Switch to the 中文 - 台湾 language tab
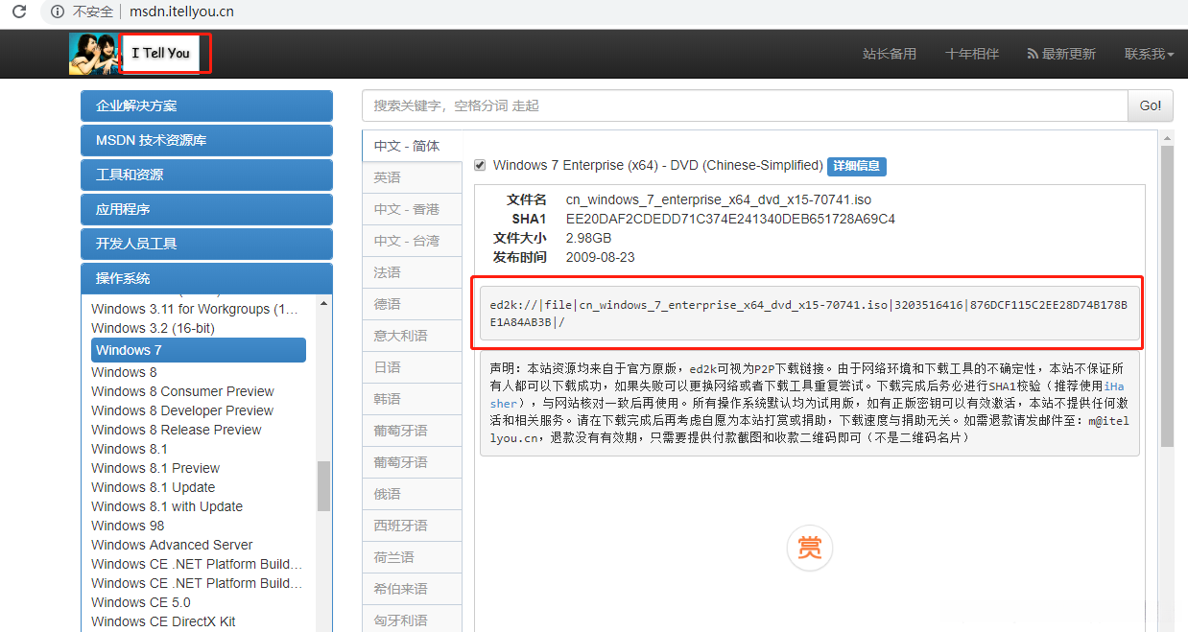1188x632 pixels. click(412, 241)
